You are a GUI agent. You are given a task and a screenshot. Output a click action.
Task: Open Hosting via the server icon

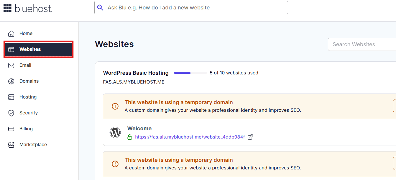pos(11,97)
